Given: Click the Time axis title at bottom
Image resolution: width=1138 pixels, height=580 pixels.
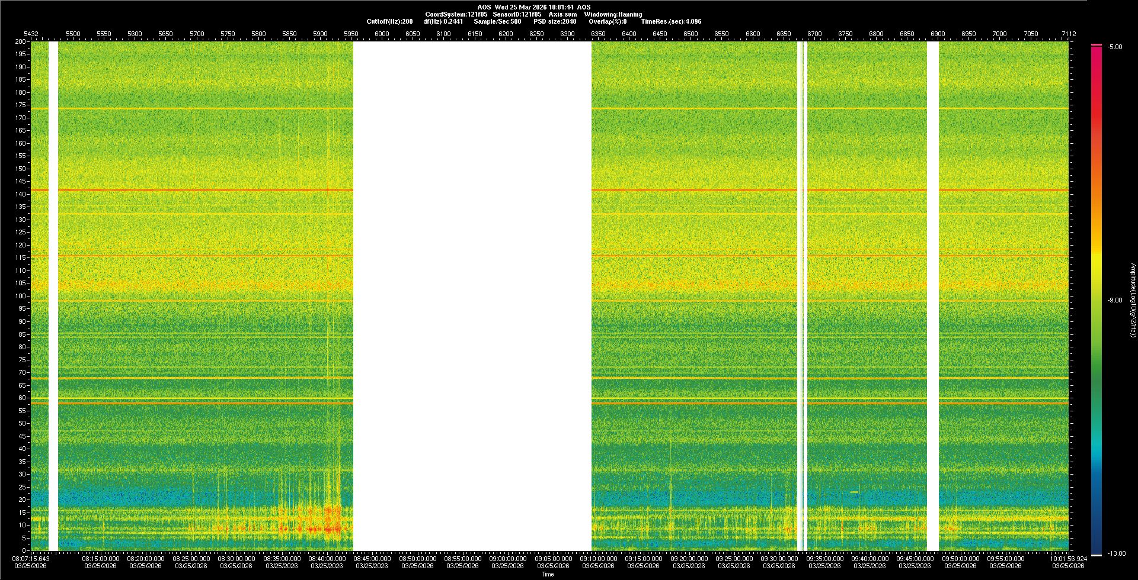Looking at the screenshot, I should 548,574.
